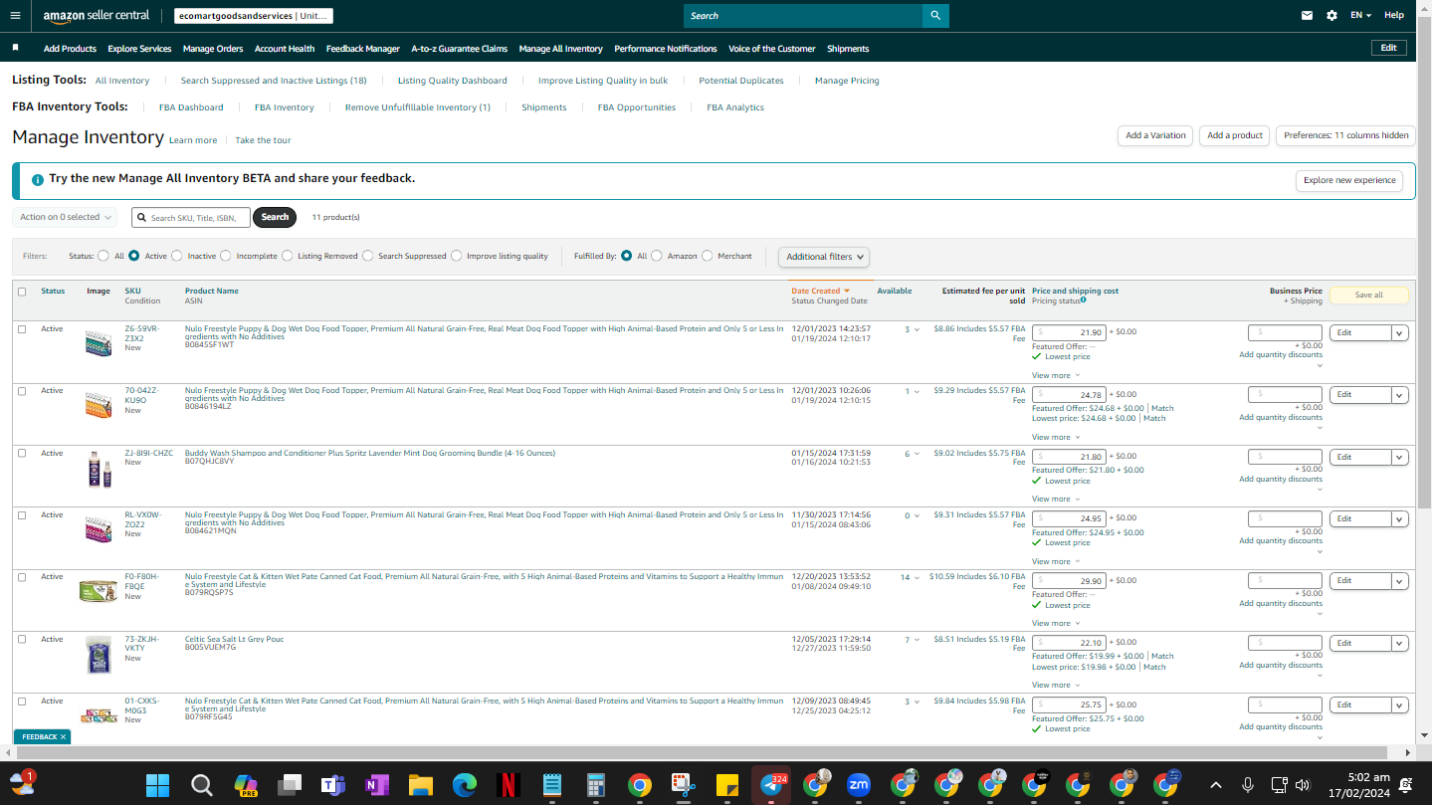Image resolution: width=1432 pixels, height=805 pixels.
Task: Click the info icon in the BETA banner
Action: click(37, 180)
